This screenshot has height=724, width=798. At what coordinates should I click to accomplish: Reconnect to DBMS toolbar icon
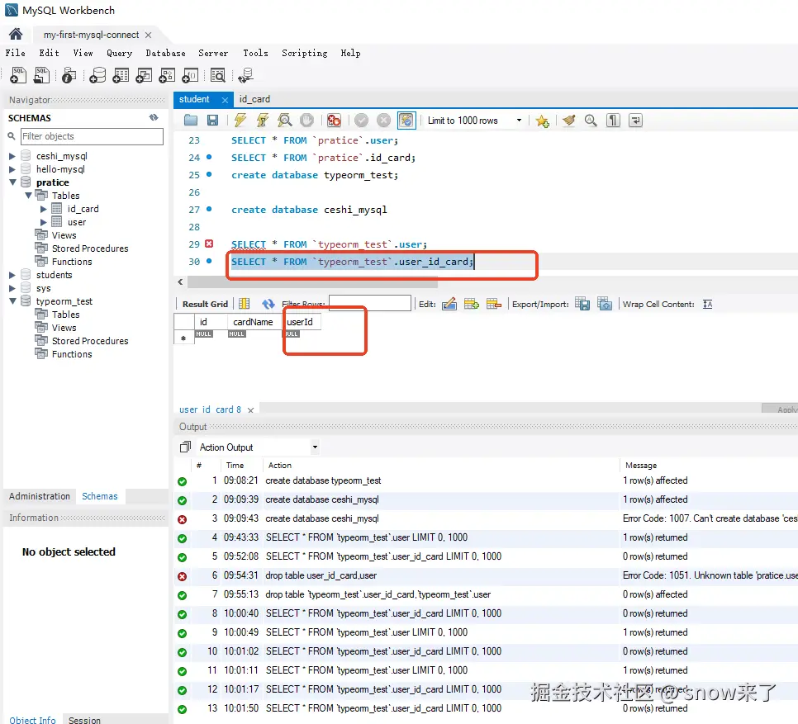[246, 75]
